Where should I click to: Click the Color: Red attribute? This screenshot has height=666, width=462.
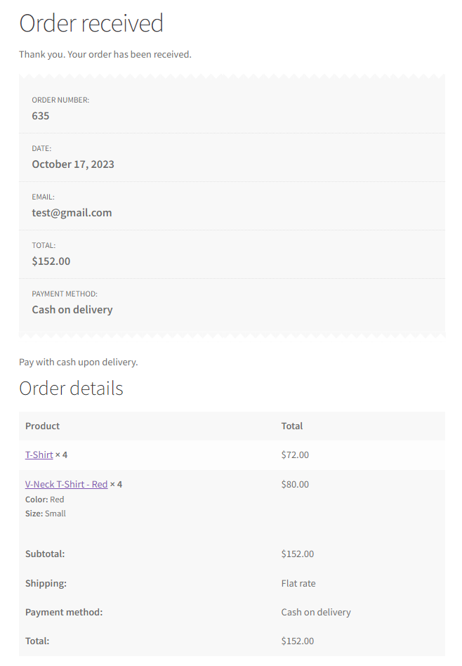(x=45, y=499)
